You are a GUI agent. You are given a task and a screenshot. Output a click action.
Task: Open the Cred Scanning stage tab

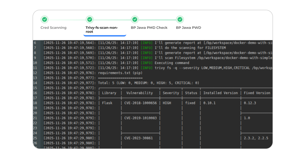point(54,28)
